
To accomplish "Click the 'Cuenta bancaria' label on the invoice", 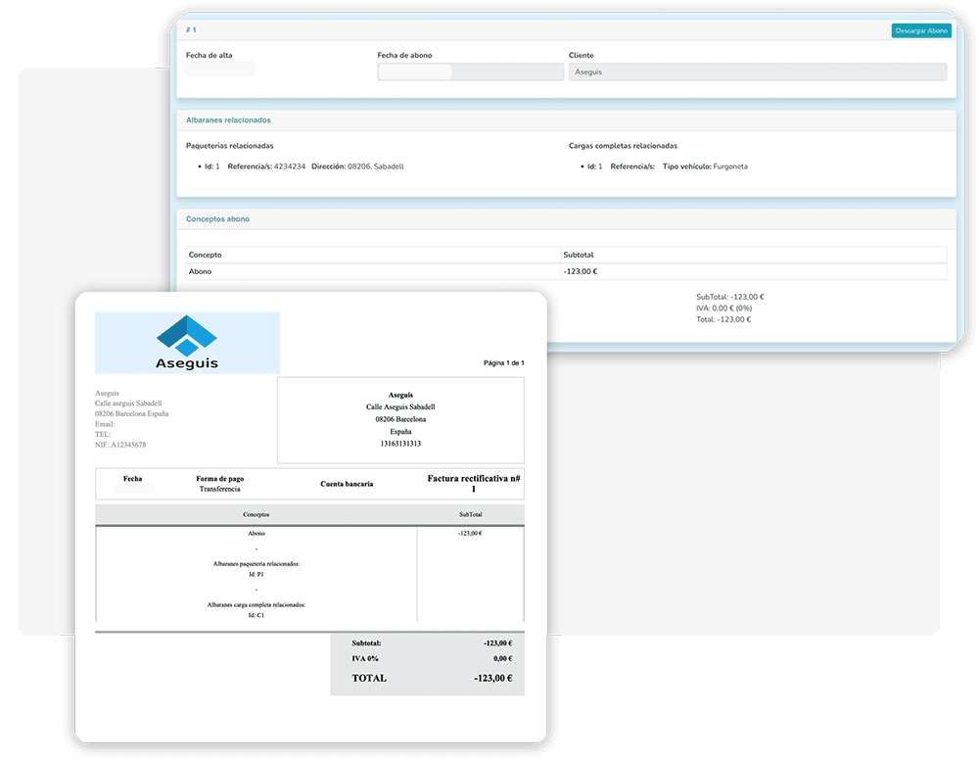I will [x=347, y=484].
